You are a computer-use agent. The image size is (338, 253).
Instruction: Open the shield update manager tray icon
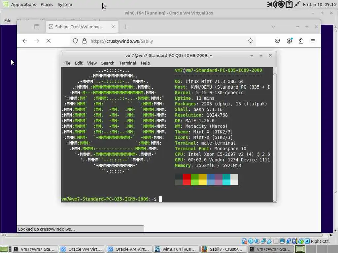pos(281,4)
